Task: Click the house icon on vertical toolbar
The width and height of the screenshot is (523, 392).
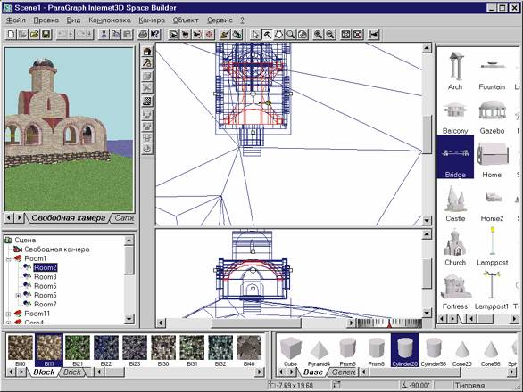Action: [x=147, y=52]
